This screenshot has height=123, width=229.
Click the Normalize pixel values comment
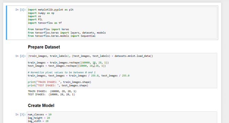click(x=62, y=72)
